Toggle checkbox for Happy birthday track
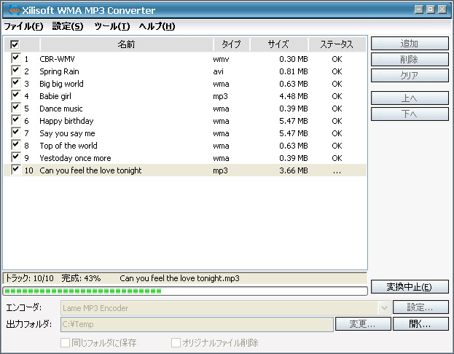 tap(15, 120)
